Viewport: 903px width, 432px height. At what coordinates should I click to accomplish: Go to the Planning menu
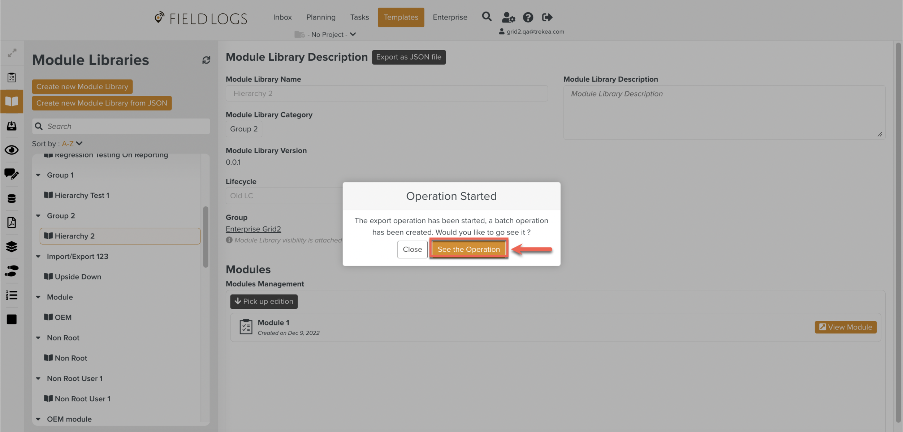coord(321,17)
